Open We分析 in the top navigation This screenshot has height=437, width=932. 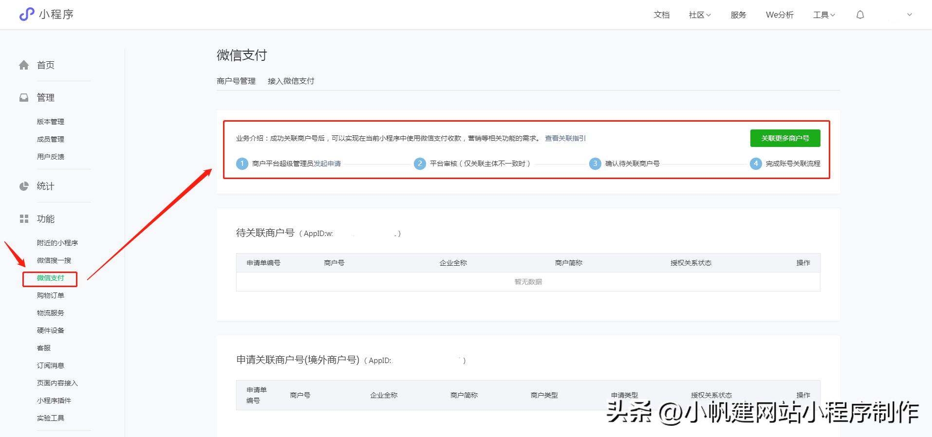click(x=780, y=15)
